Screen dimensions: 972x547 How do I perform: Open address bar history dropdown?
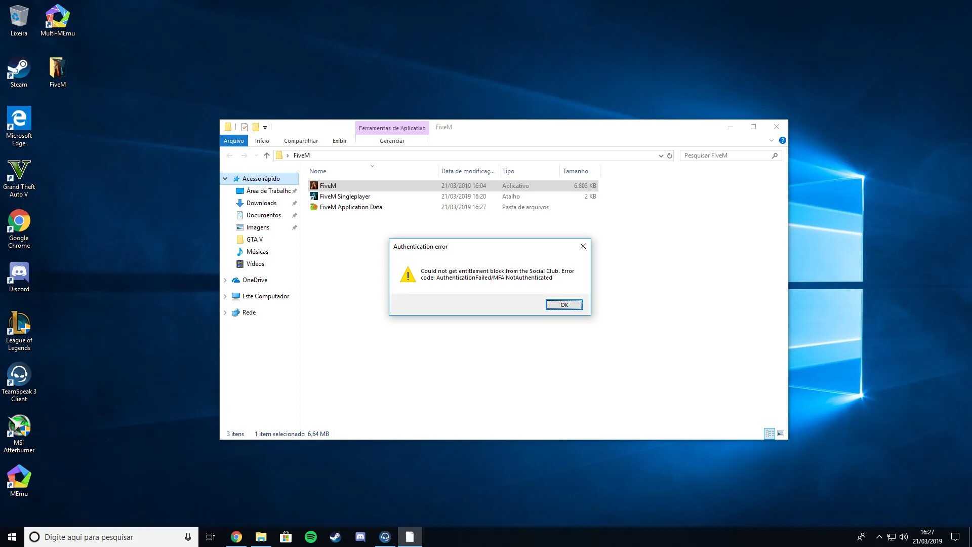[x=661, y=155]
